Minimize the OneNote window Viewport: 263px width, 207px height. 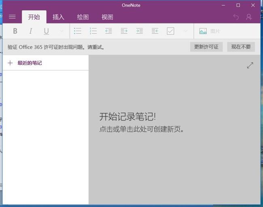click(223, 5)
